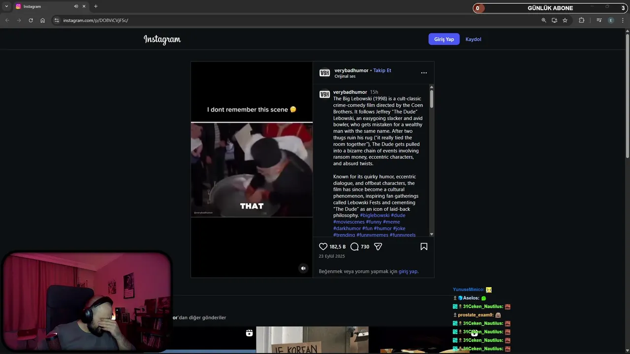Open the #biglebowski hashtag

point(375,215)
